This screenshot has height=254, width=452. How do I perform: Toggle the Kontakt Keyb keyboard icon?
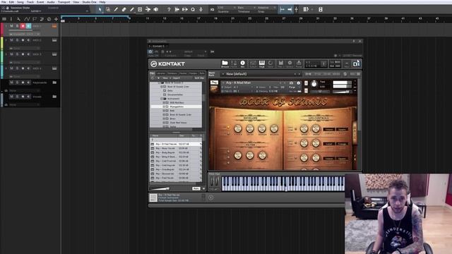point(262,64)
